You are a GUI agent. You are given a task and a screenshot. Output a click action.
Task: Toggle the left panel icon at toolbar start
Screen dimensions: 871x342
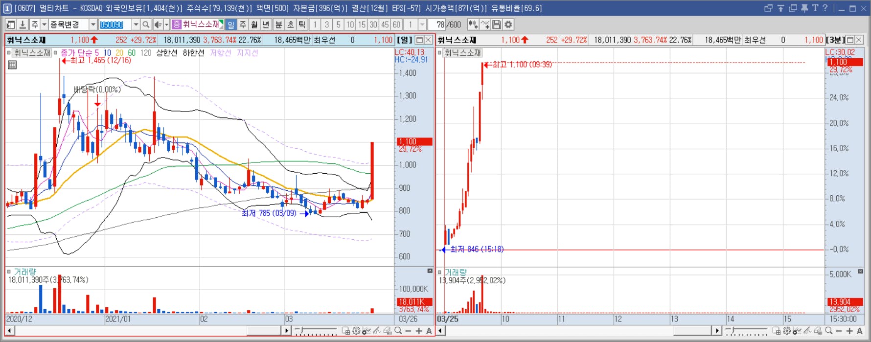pos(11,24)
